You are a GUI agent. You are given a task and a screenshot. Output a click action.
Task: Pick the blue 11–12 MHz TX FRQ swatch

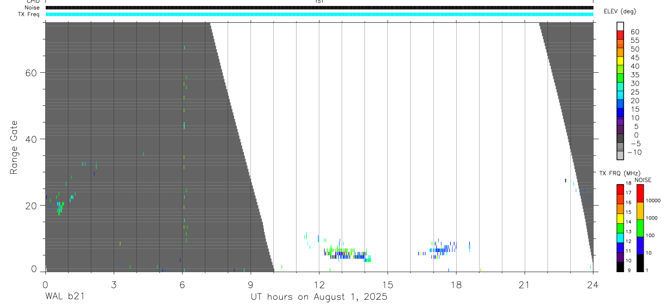pyautogui.click(x=620, y=247)
